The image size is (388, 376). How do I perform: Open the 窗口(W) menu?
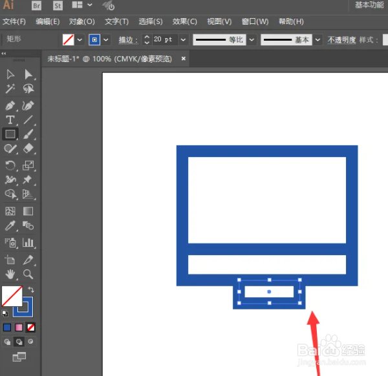point(255,21)
